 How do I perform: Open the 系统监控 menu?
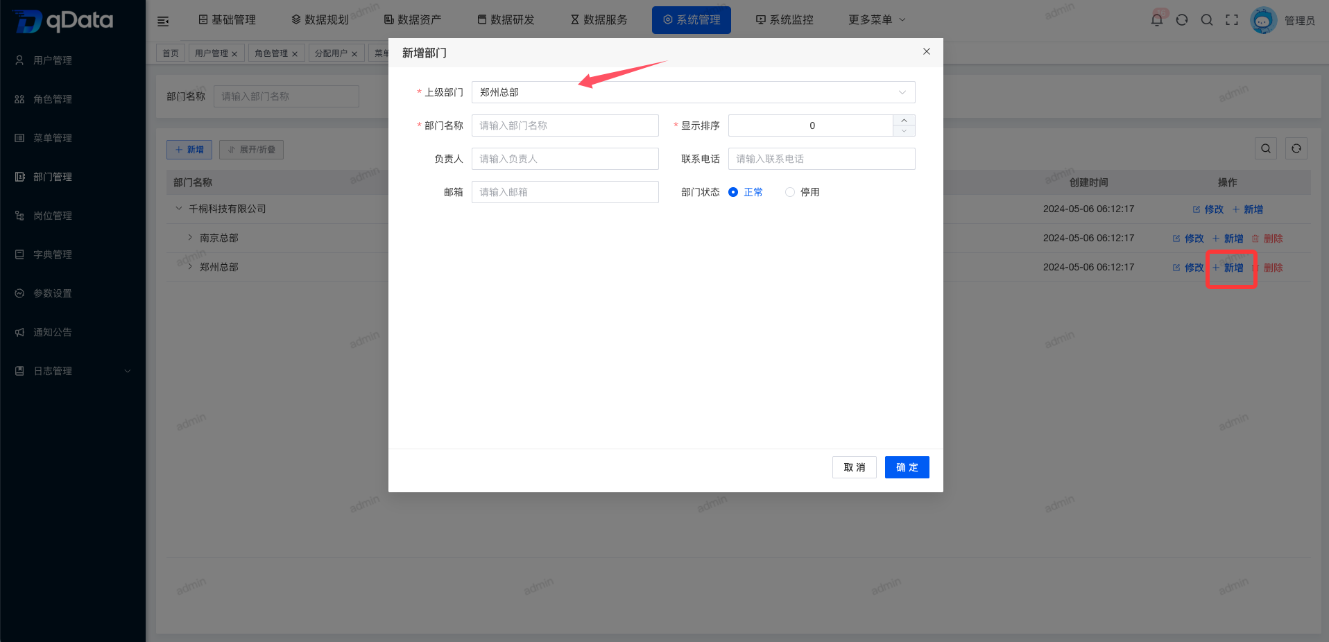tap(784, 19)
